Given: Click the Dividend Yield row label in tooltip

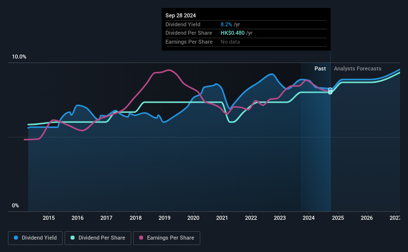Looking at the screenshot, I should (183, 24).
